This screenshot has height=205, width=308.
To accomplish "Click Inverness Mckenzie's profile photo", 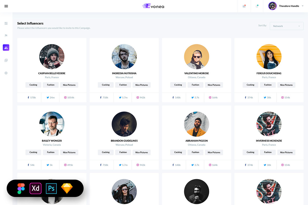I will [269, 124].
